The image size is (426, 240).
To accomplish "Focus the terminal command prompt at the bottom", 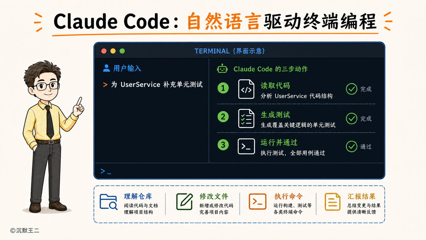I will 106,171.
